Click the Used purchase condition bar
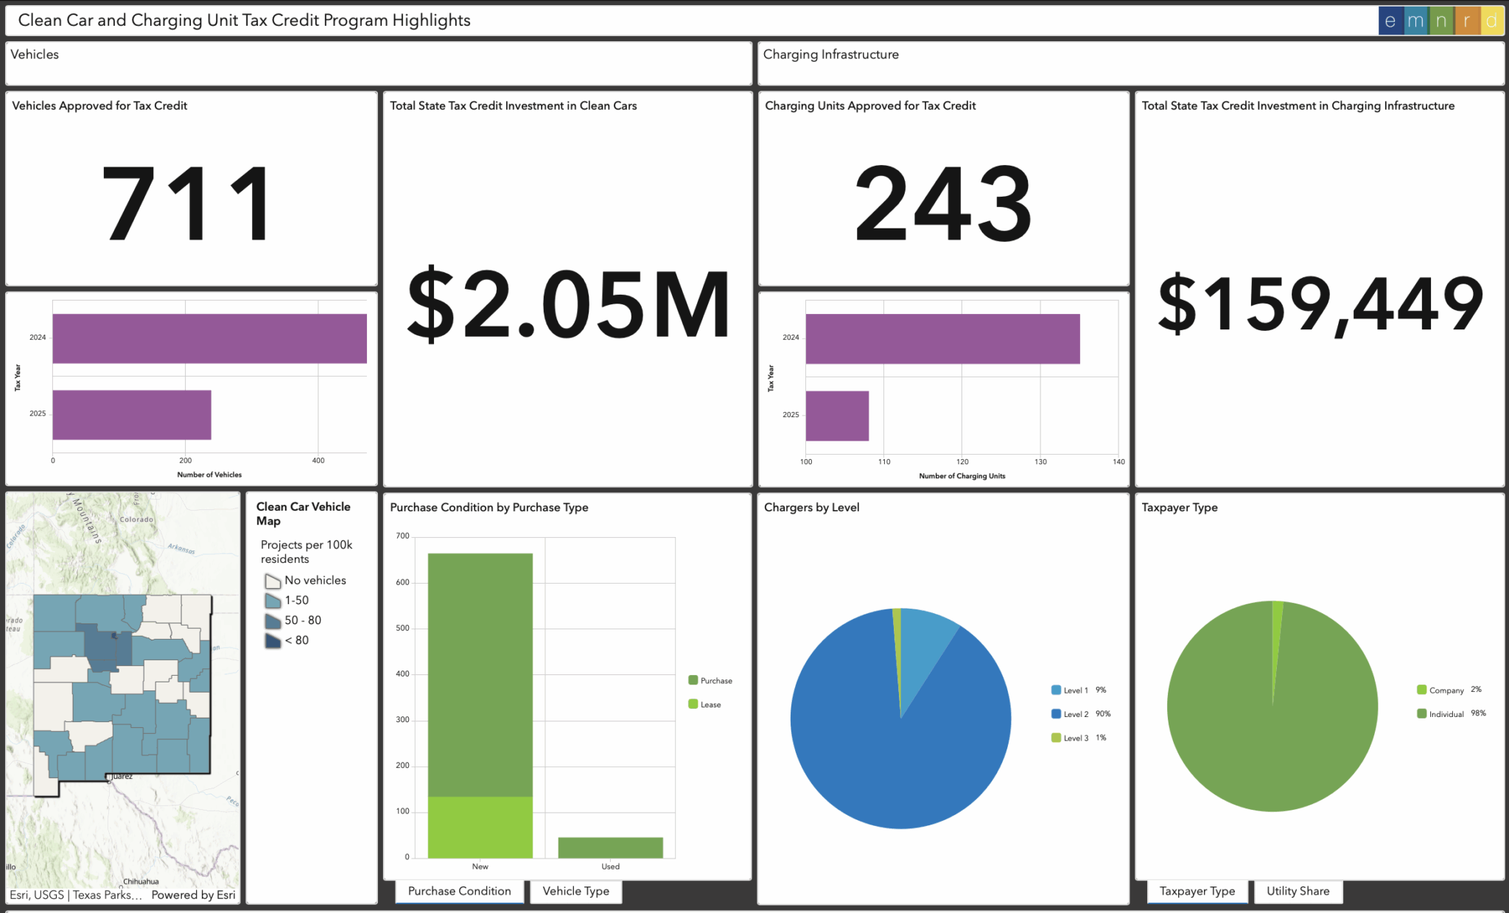The width and height of the screenshot is (1509, 913). tap(610, 847)
